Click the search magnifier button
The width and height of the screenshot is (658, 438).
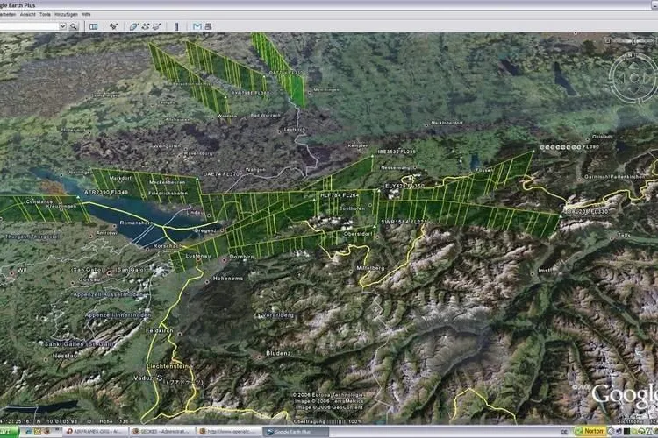click(74, 26)
